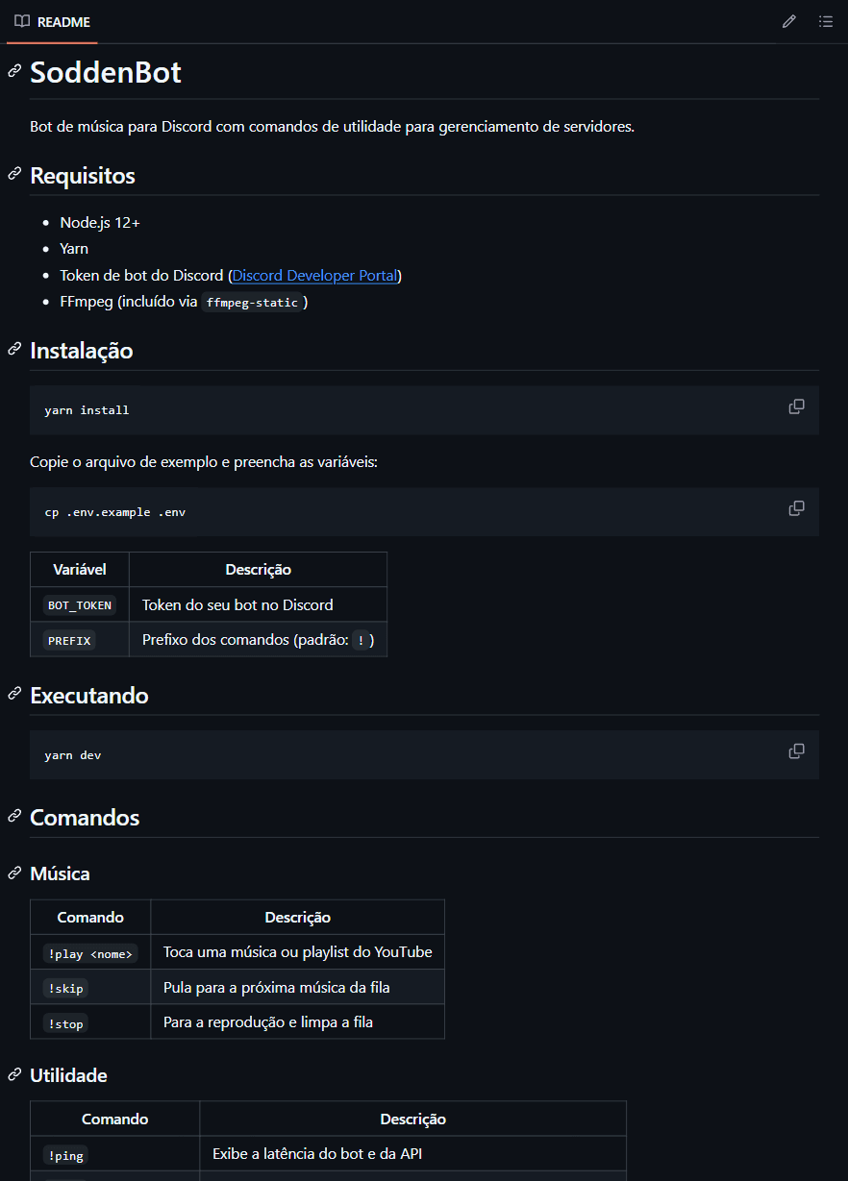Viewport: 848px width, 1181px height.
Task: Click the !ping command cell
Action: [x=115, y=1154]
